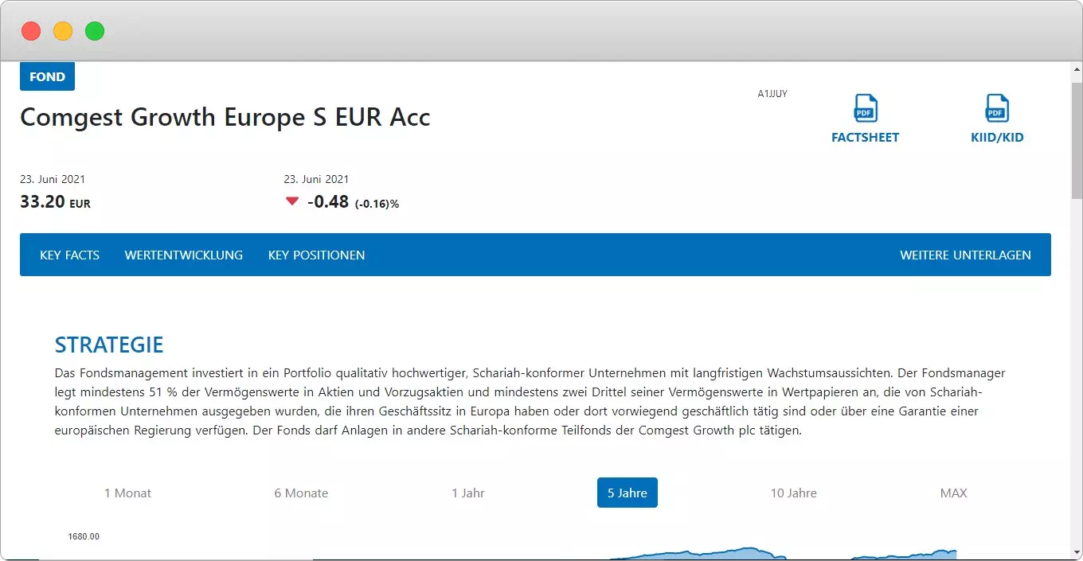Show the 1 Jahr performance range

pos(468,493)
